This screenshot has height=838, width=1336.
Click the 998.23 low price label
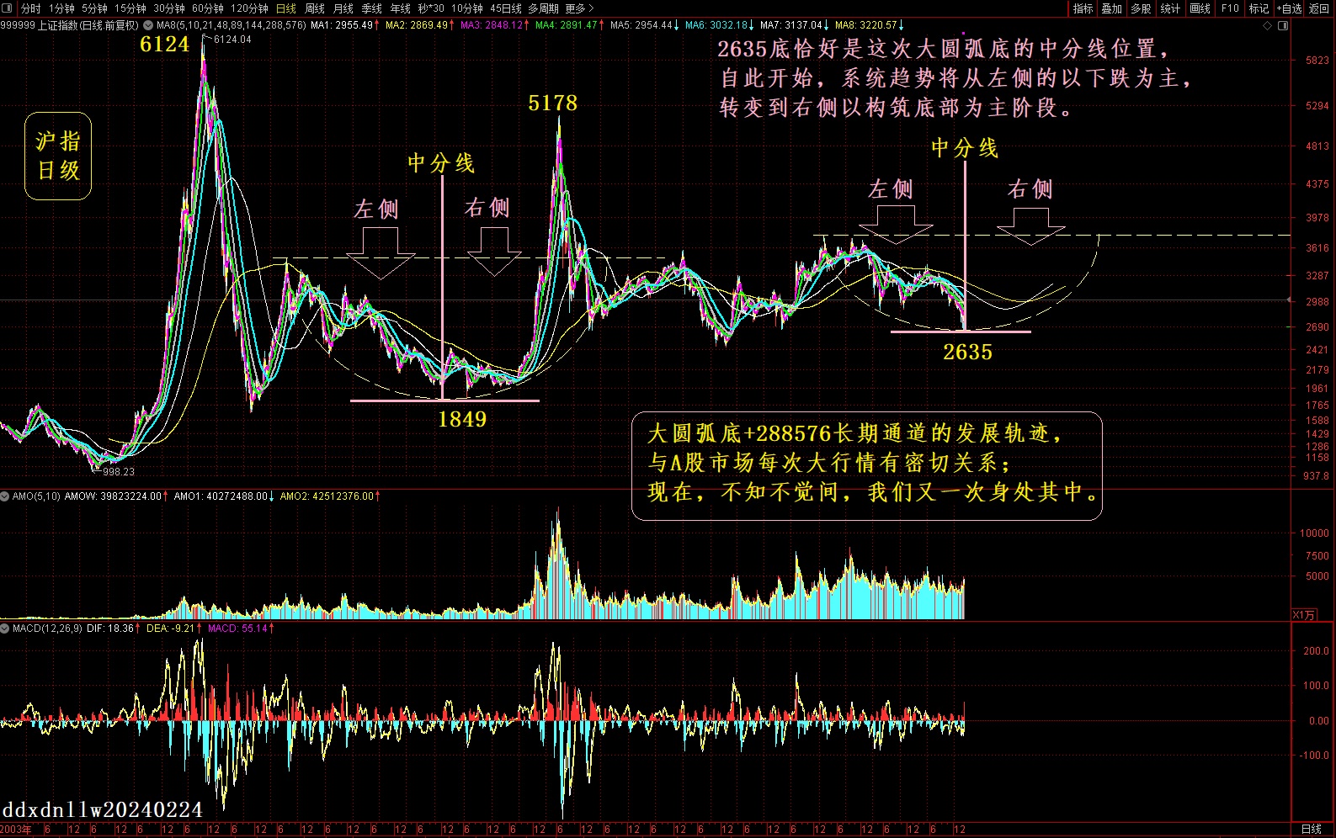tap(119, 472)
